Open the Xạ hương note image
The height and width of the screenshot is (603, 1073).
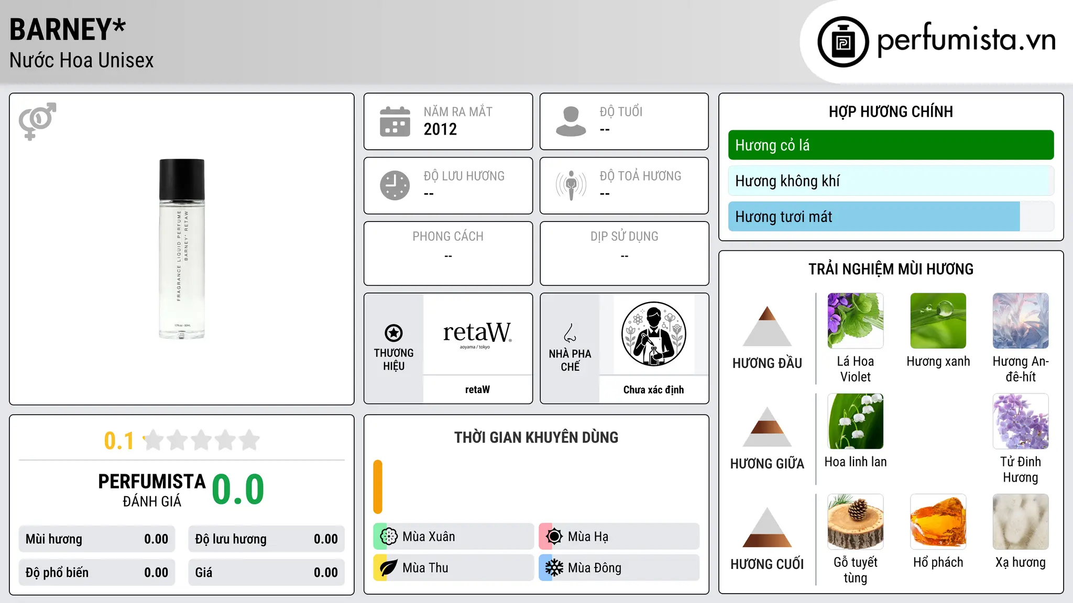pos(1021,522)
